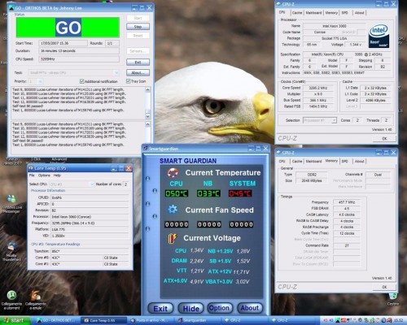
Task: Click the CAS# Latency value in CPU-Z memory window
Action: (347, 214)
